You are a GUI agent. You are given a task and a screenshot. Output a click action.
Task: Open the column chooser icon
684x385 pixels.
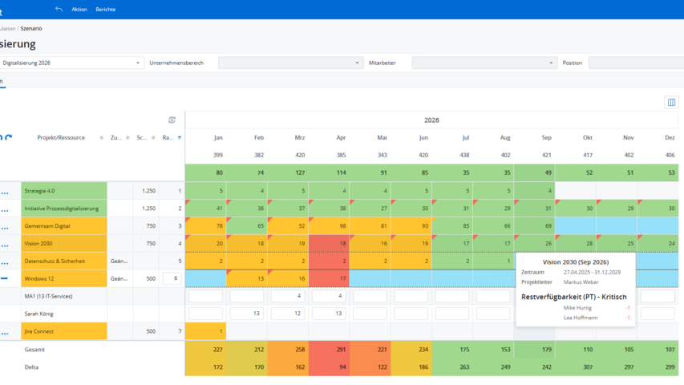pyautogui.click(x=671, y=103)
